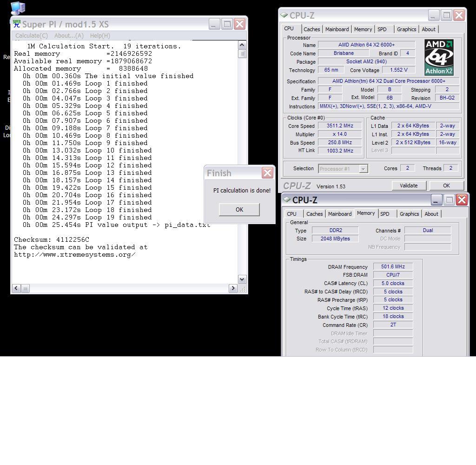Click the desktop computer icon above Super PI
The height and width of the screenshot is (465, 476).
click(x=18, y=8)
